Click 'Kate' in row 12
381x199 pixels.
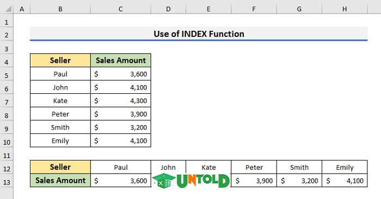coord(208,167)
